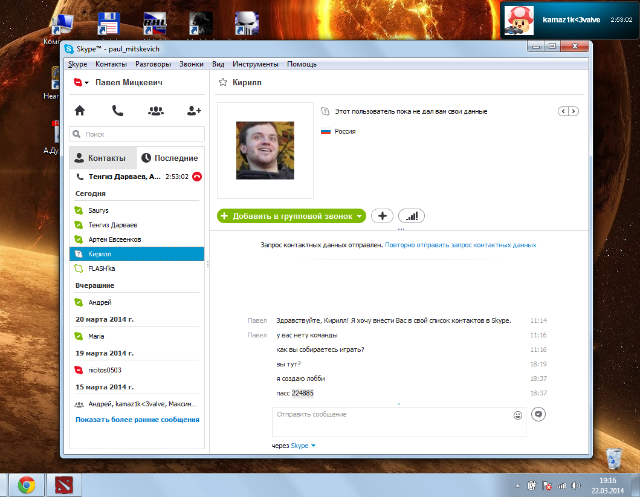Click the volume speaker tray icon
Screen dimensions: 640x497
[575, 486]
